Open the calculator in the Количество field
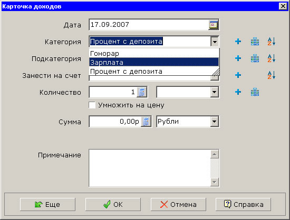The image size is (290, 220). (142, 92)
